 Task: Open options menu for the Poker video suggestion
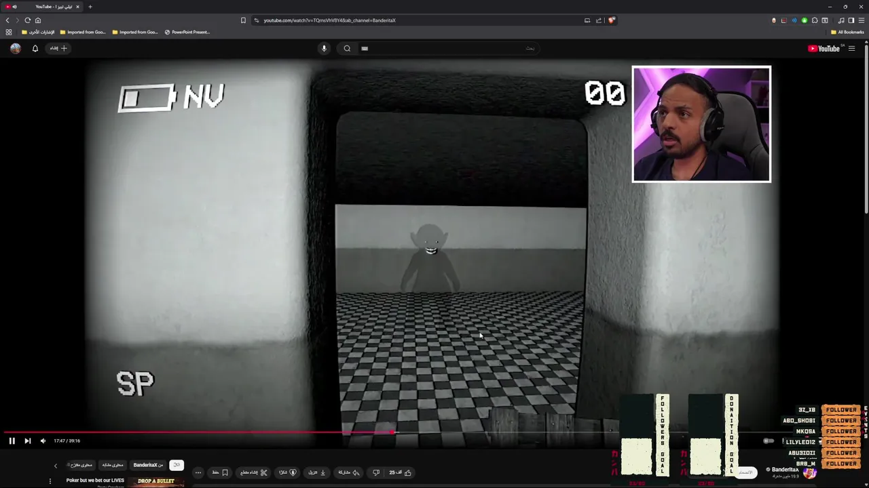(x=50, y=481)
